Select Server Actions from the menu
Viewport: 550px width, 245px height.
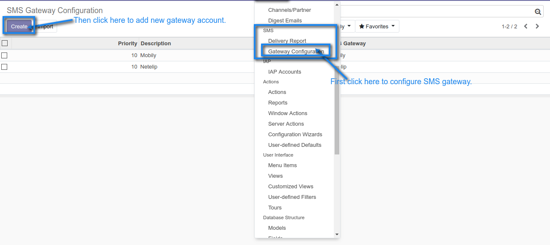(x=286, y=124)
